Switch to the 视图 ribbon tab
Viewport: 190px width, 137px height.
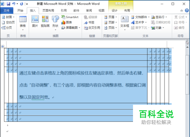click(x=101, y=11)
